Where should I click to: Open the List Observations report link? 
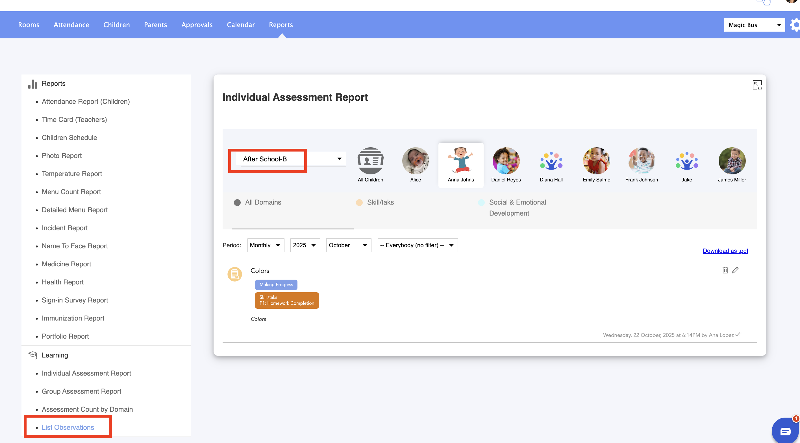tap(68, 427)
